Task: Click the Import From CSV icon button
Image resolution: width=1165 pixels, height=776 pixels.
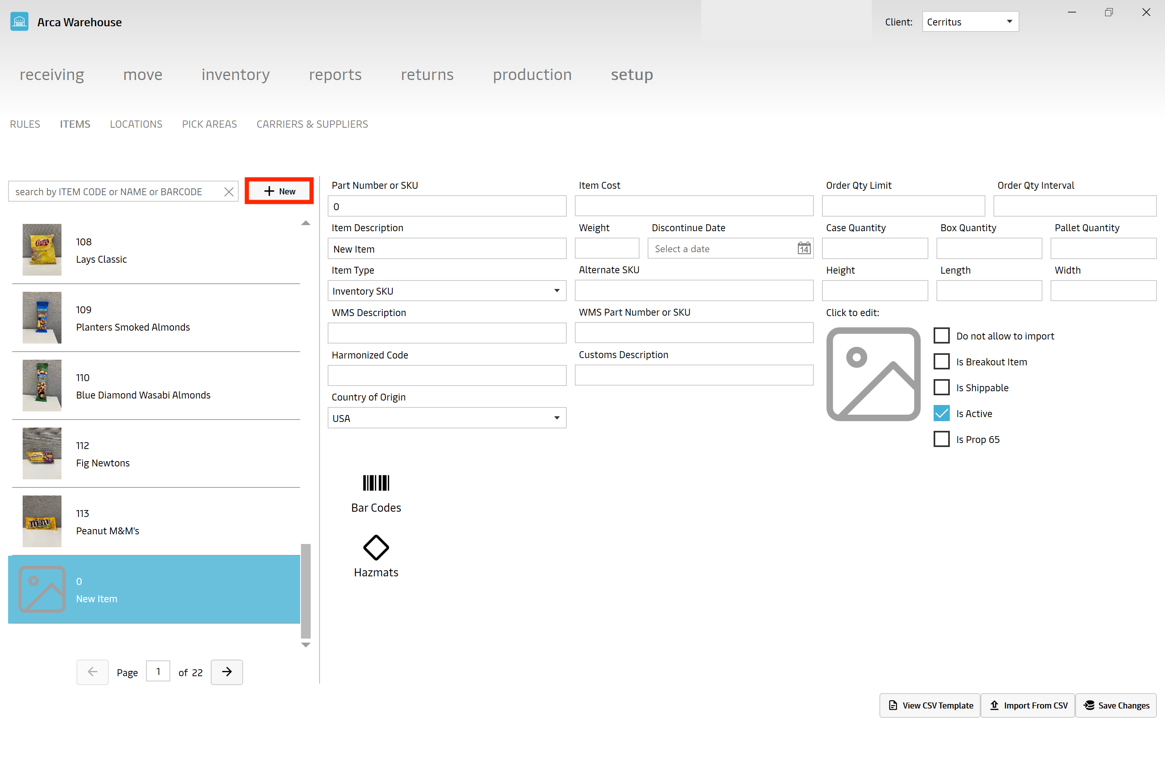Action: [995, 705]
